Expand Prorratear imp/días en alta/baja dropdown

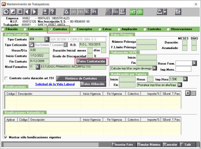[x=179, y=85]
